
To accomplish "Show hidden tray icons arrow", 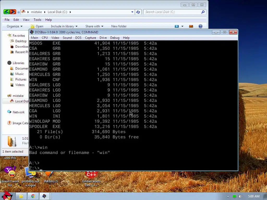I will [x=228, y=196].
